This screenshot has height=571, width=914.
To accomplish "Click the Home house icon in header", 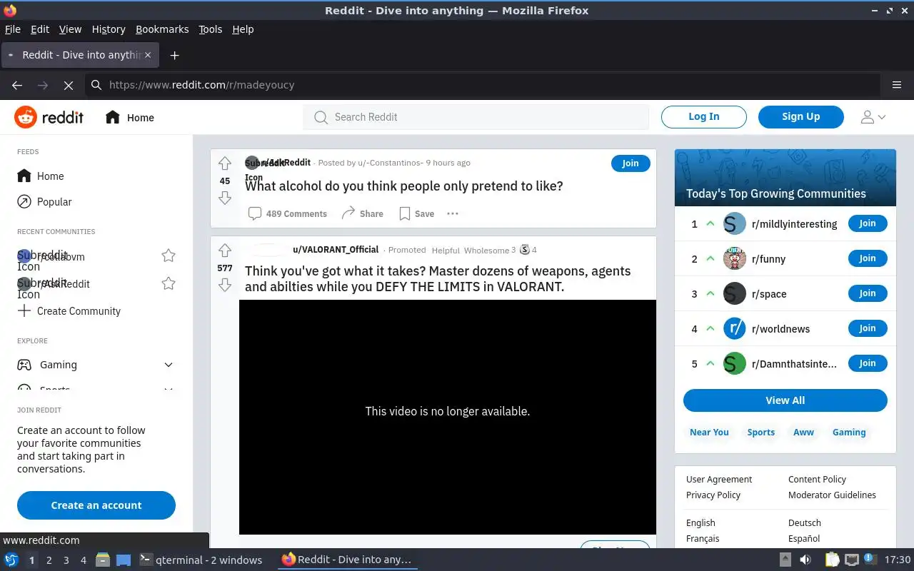I will pos(112,117).
